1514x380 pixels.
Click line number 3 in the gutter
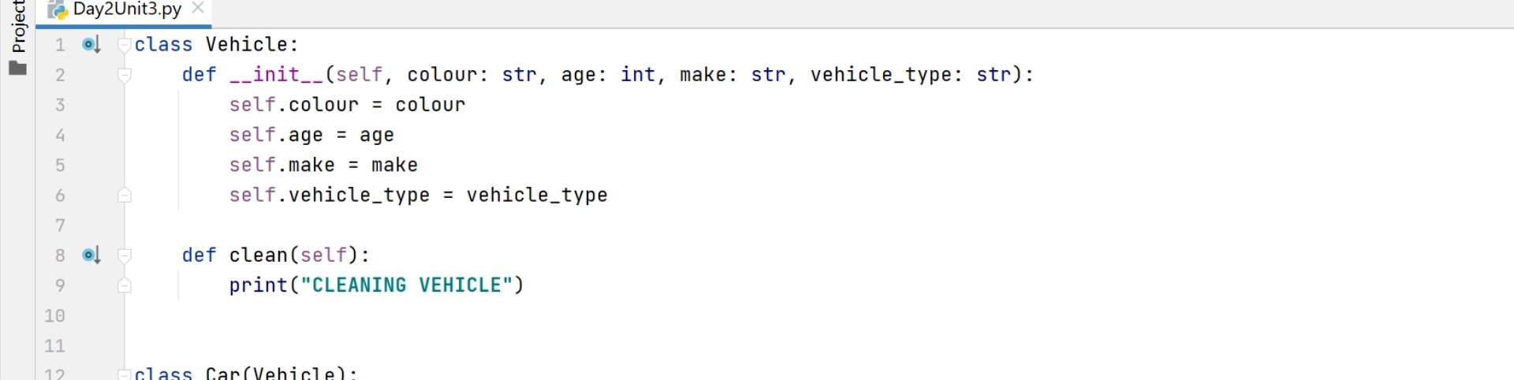pyautogui.click(x=60, y=105)
